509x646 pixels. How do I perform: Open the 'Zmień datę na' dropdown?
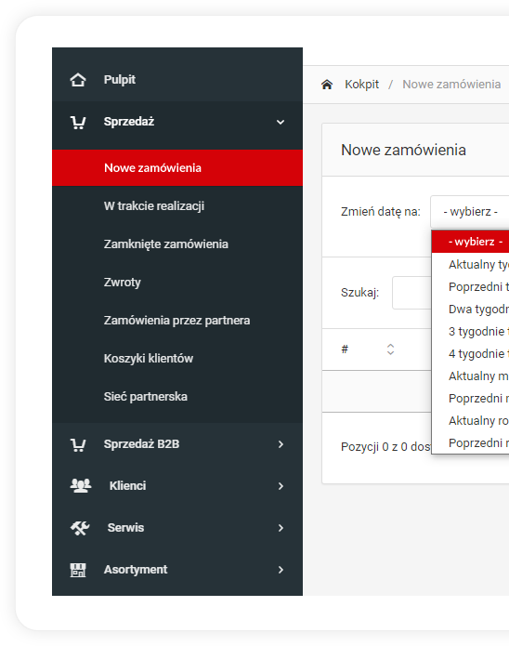pyautogui.click(x=470, y=212)
